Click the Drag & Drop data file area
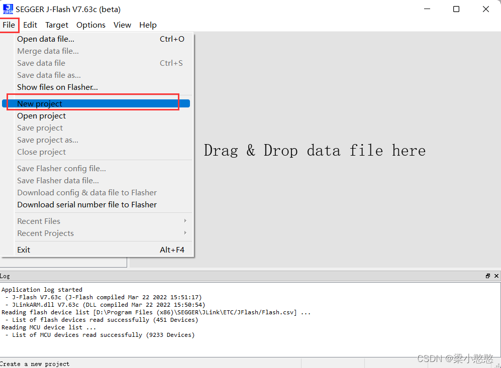Image resolution: width=501 pixels, height=368 pixels. point(315,150)
